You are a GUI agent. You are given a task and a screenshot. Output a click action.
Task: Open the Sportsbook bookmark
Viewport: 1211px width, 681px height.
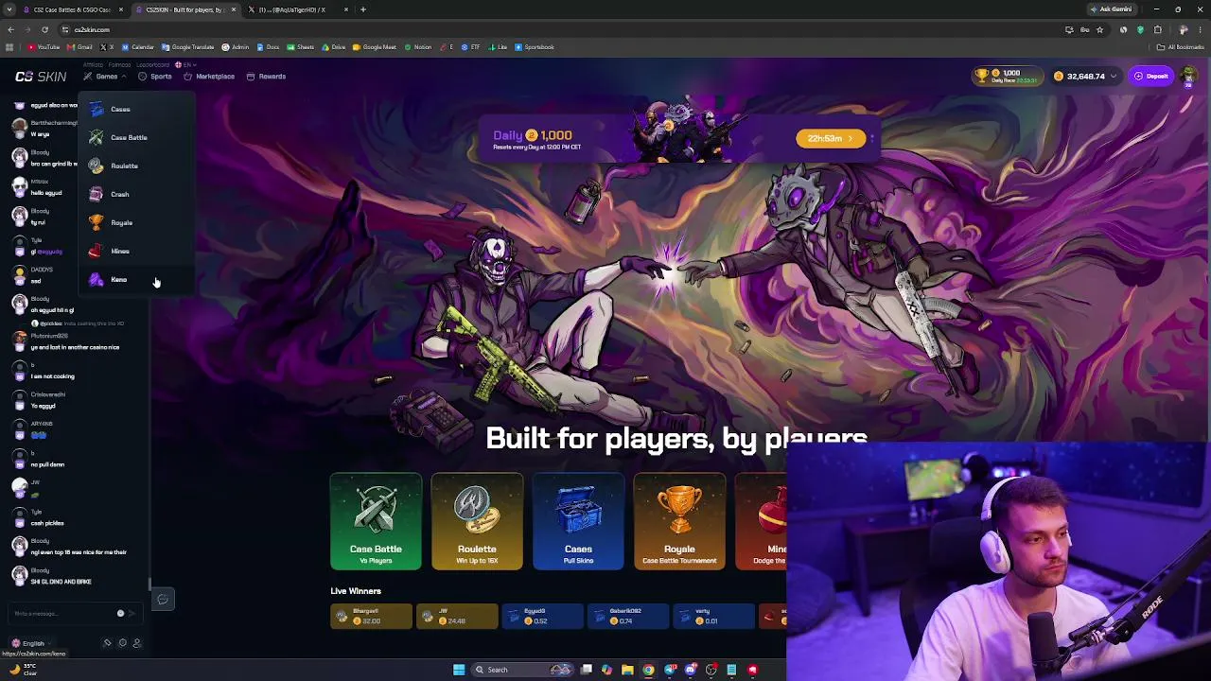(x=535, y=47)
